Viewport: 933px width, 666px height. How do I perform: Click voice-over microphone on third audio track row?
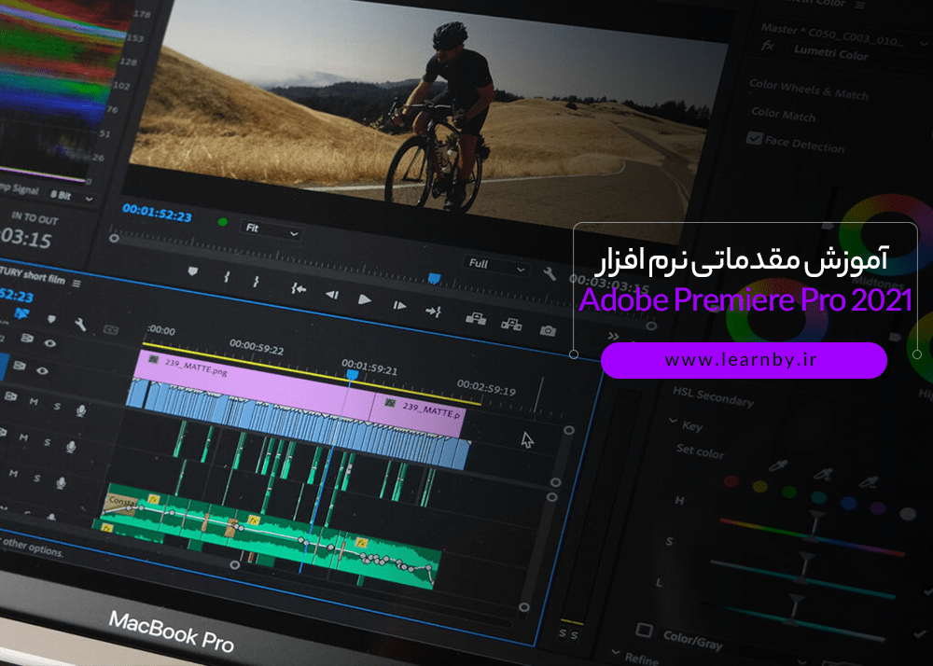click(61, 483)
